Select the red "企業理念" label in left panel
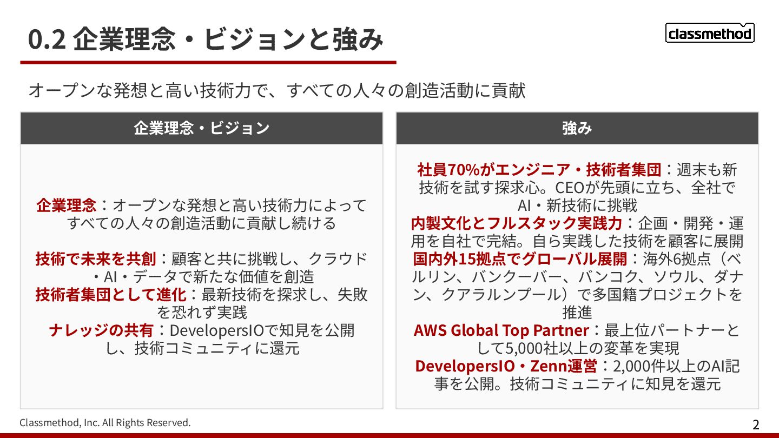 click(67, 205)
